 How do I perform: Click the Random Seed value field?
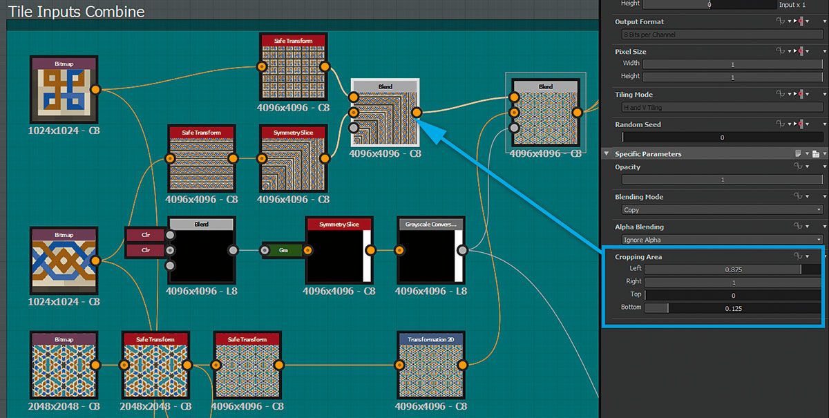(x=722, y=137)
